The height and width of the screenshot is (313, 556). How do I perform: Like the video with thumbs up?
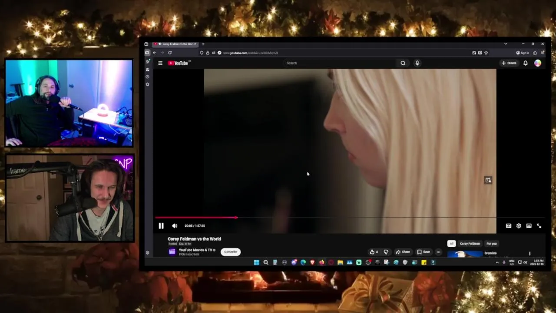[x=374, y=252]
